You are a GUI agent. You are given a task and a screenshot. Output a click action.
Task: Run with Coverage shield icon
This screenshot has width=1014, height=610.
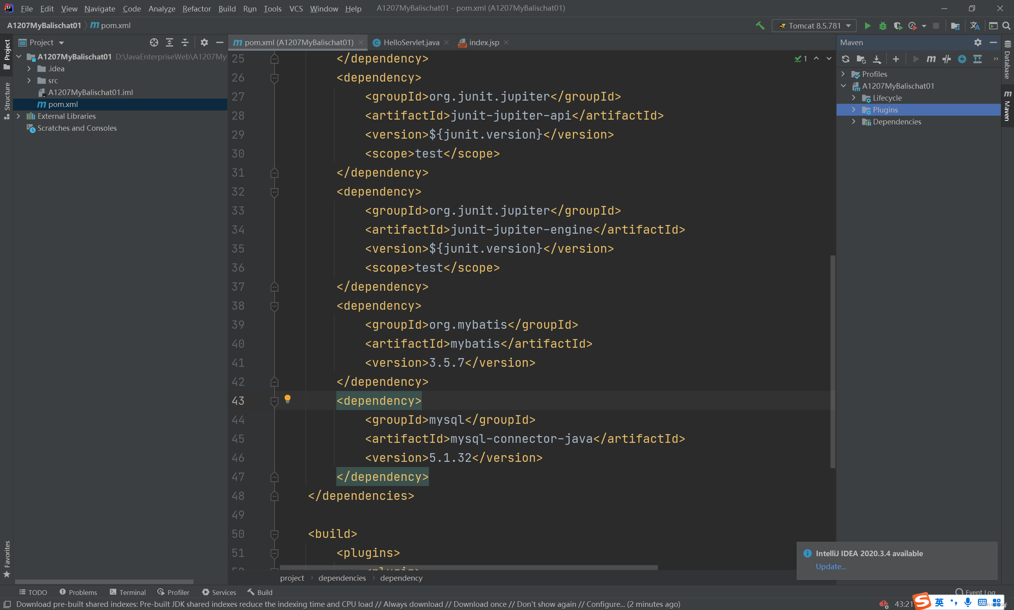898,25
